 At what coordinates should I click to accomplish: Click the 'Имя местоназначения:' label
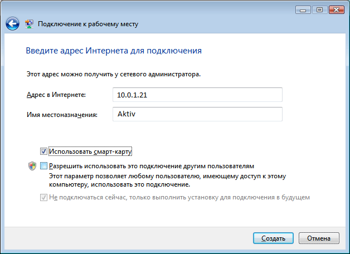(62, 115)
